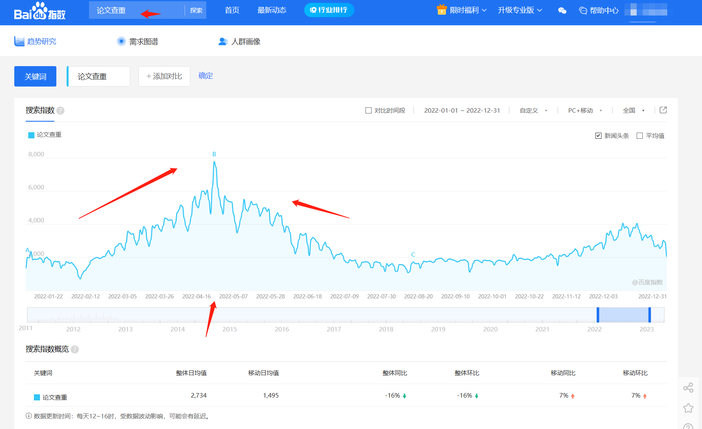
Task: Click the confirm link
Action: coord(206,76)
